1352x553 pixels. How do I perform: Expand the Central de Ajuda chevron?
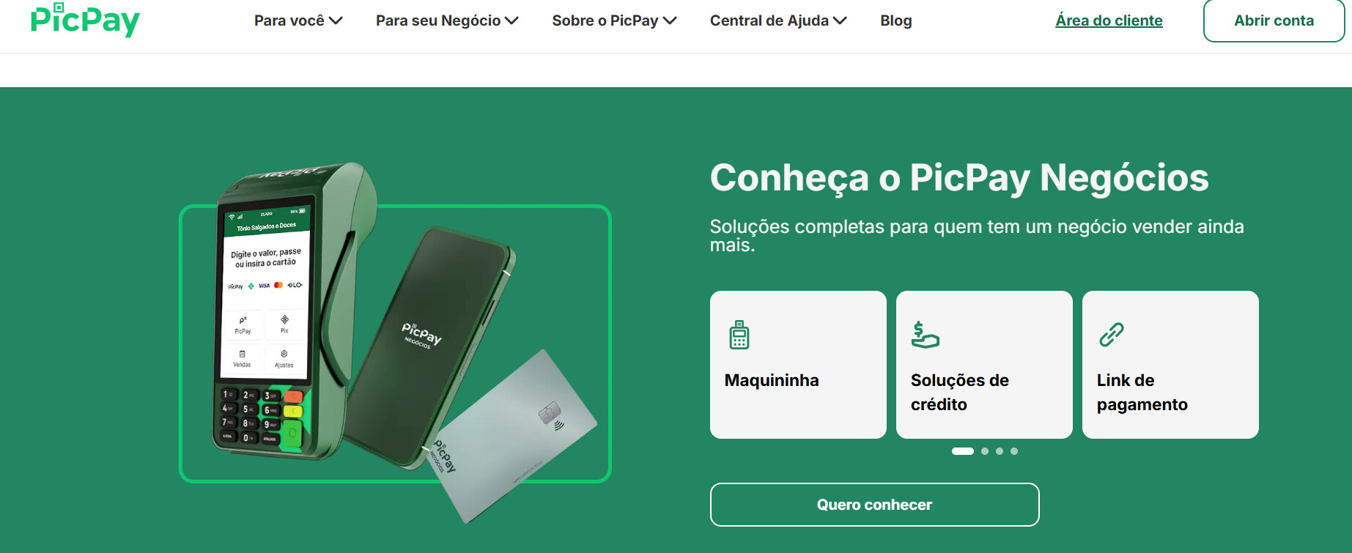tap(840, 21)
